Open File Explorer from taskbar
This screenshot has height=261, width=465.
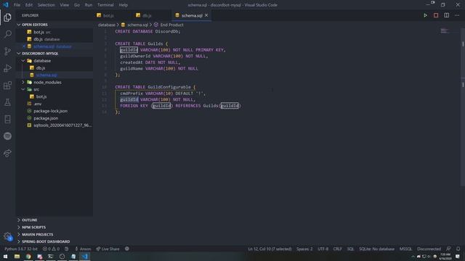17,257
